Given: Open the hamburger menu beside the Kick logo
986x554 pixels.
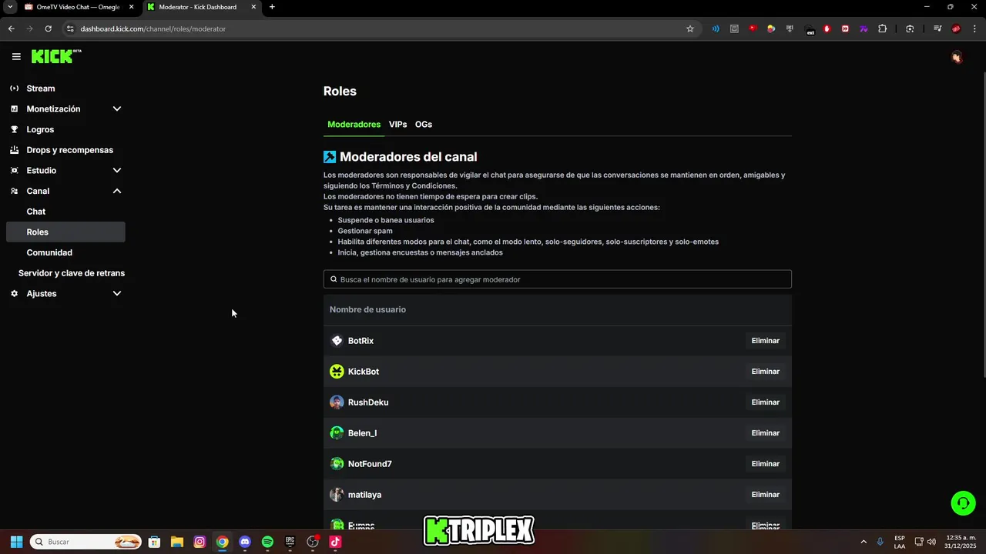Looking at the screenshot, I should (16, 56).
